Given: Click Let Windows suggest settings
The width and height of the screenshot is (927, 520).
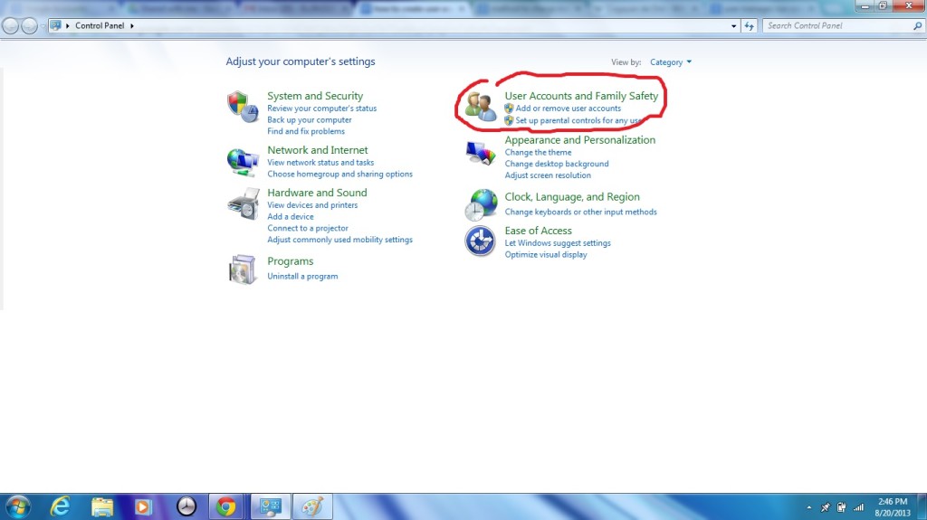Looking at the screenshot, I should [x=558, y=243].
